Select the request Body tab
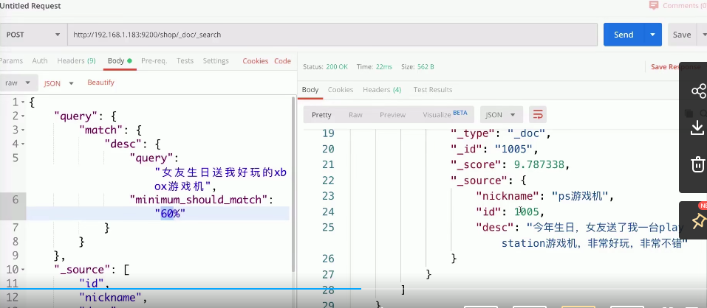The height and width of the screenshot is (308, 707). 120,60
